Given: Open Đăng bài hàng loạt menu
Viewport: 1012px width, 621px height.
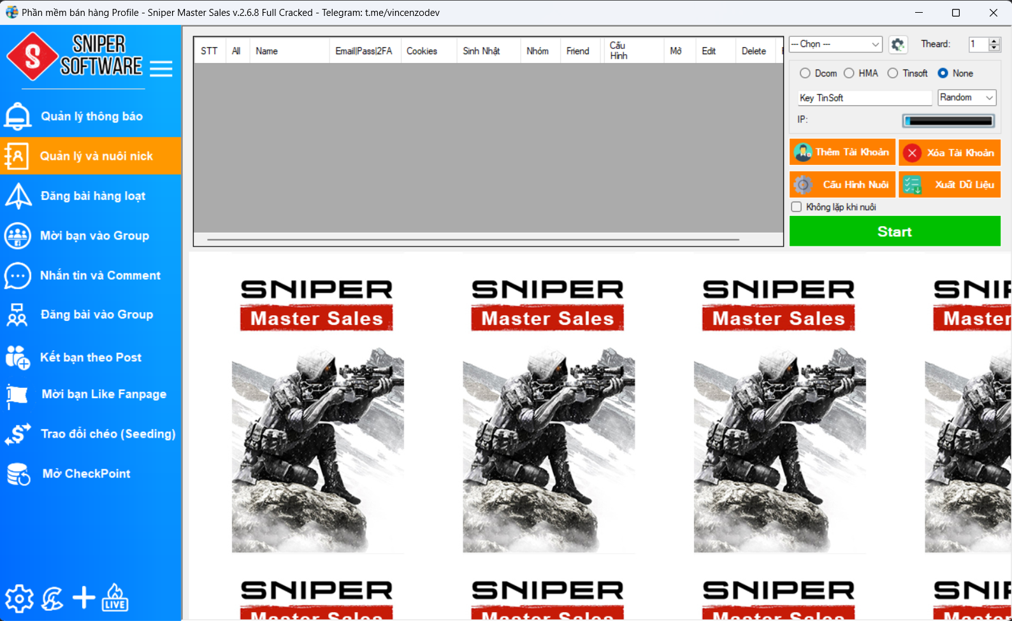Looking at the screenshot, I should pyautogui.click(x=93, y=196).
